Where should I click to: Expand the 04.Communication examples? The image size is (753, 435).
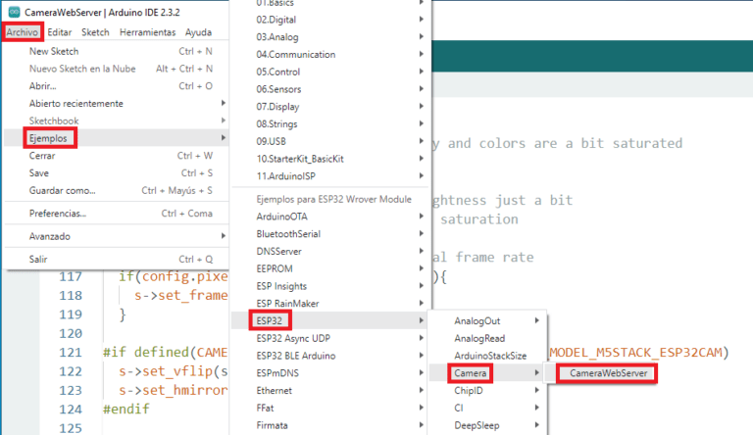tap(295, 54)
